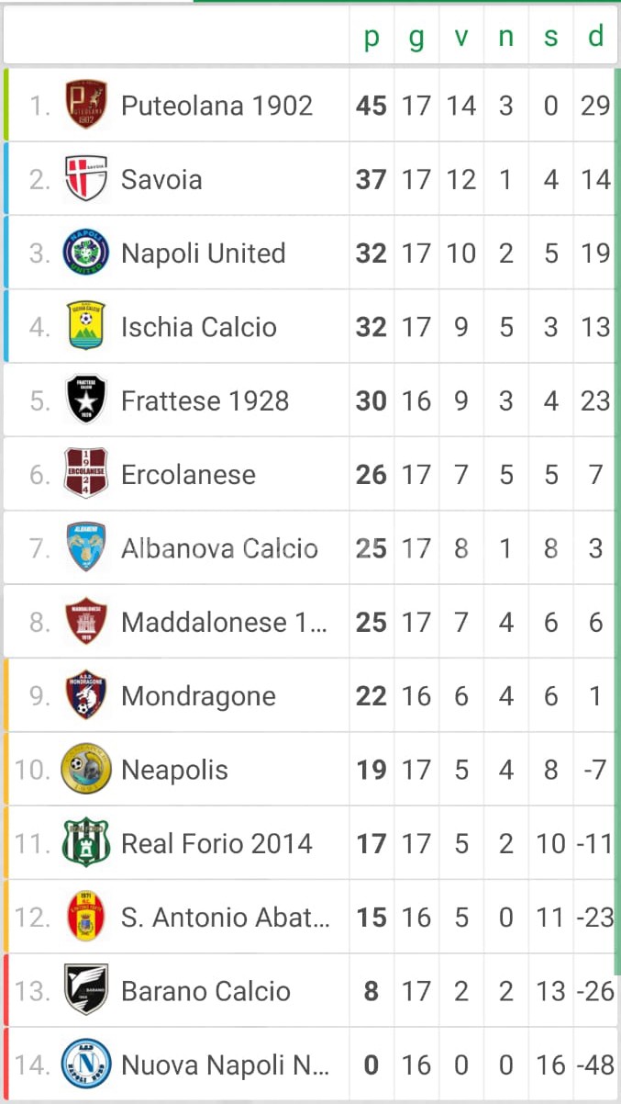Click the Mondragone club badge
The height and width of the screenshot is (1104, 621).
click(x=86, y=695)
